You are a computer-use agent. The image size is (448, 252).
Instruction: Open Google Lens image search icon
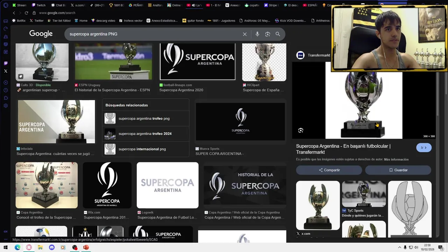[267, 34]
